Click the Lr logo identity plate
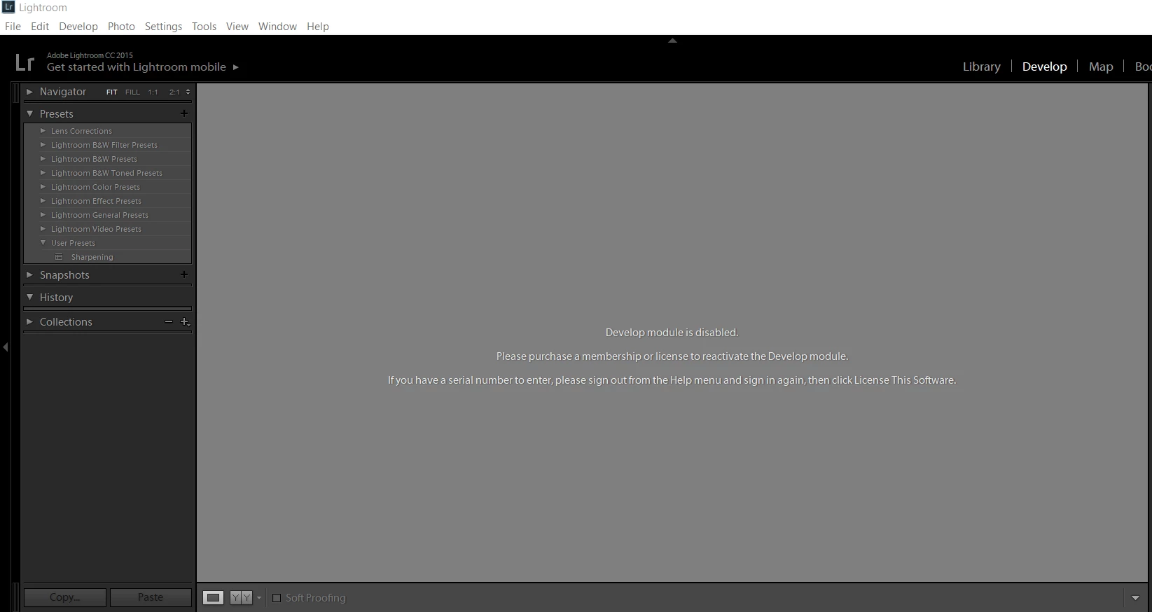 click(25, 63)
